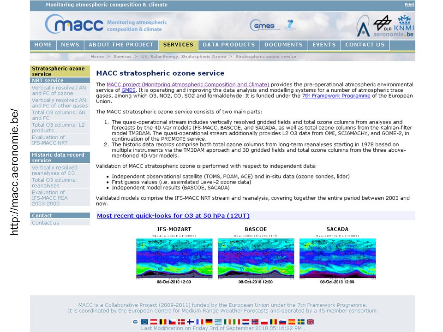Click the Finland flag icon
443x332 pixels.
(191, 322)
